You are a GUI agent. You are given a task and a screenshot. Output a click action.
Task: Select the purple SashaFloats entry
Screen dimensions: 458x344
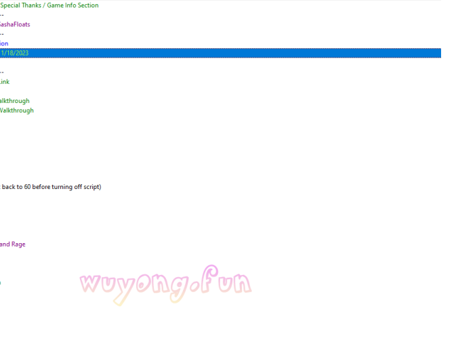[15, 24]
